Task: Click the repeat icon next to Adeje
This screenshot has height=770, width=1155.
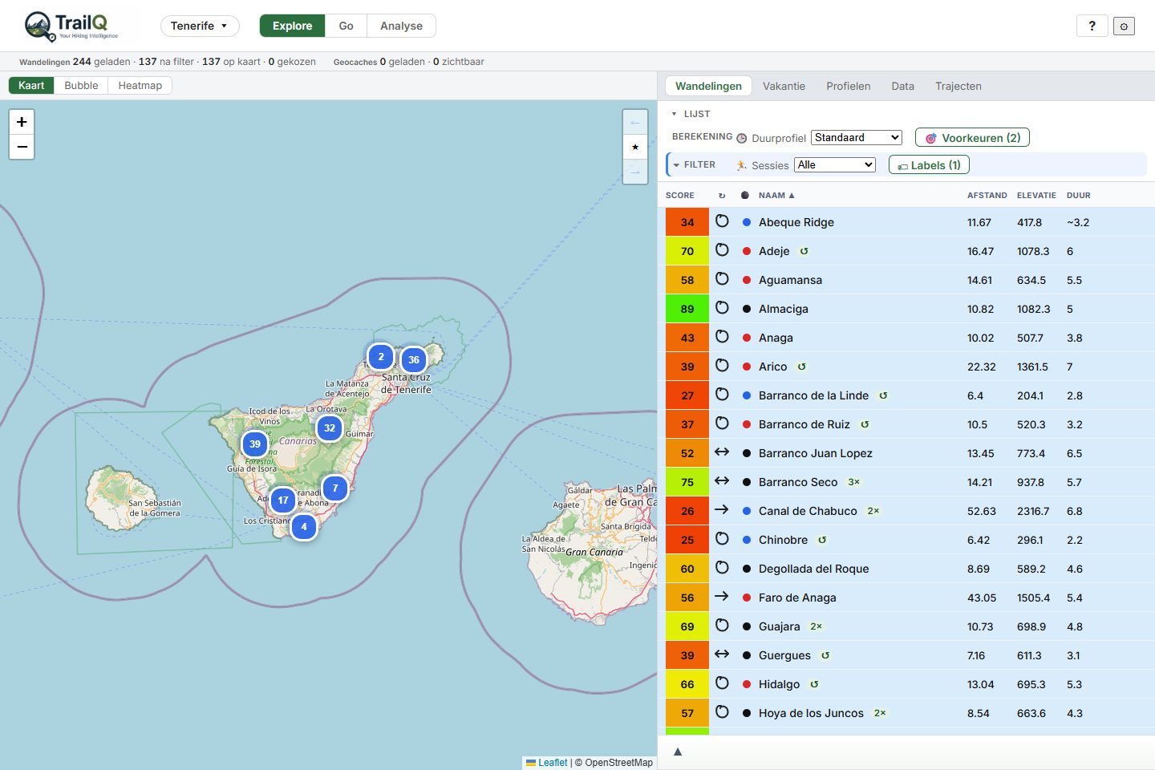Action: click(x=804, y=251)
